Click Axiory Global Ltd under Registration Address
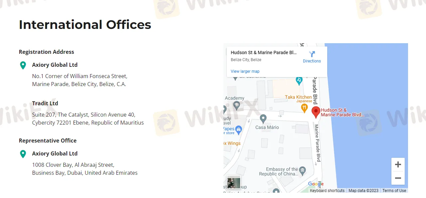 tap(55, 65)
